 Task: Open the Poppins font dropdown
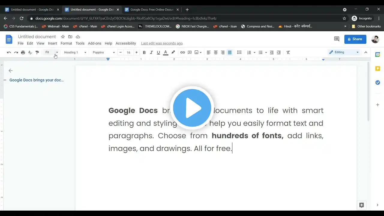(x=103, y=52)
